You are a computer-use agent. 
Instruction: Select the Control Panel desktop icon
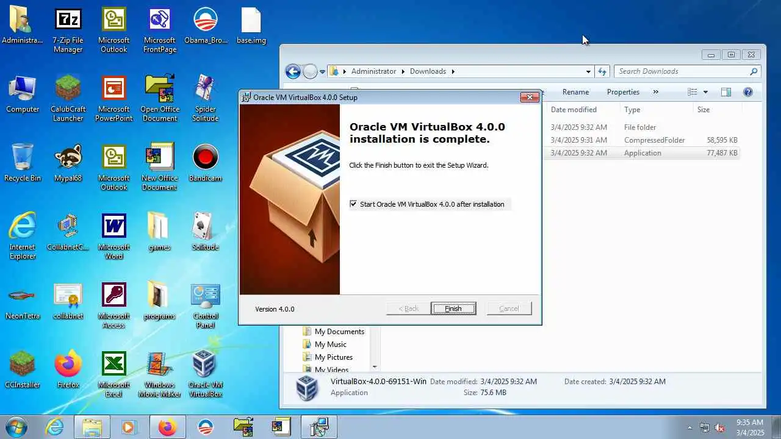tap(206, 306)
